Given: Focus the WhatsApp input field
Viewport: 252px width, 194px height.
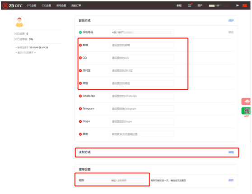Looking at the screenshot, I should pos(142,96).
